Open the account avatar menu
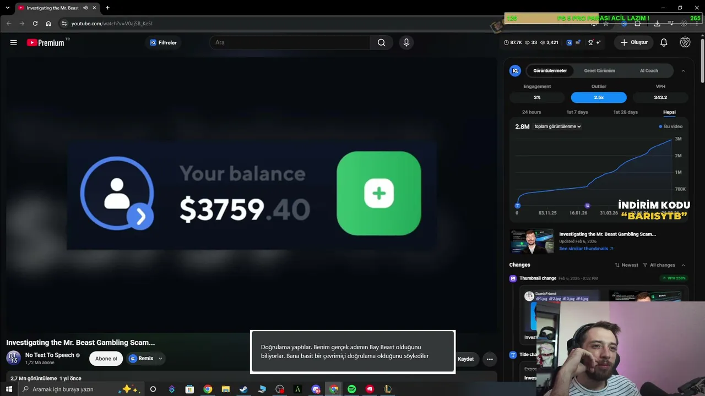Screen dimensions: 705x396 click(685, 42)
